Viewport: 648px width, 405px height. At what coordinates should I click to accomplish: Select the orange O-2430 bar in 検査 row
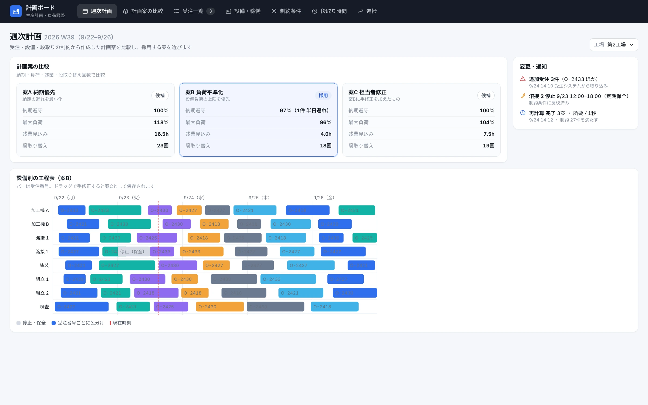pos(220,307)
